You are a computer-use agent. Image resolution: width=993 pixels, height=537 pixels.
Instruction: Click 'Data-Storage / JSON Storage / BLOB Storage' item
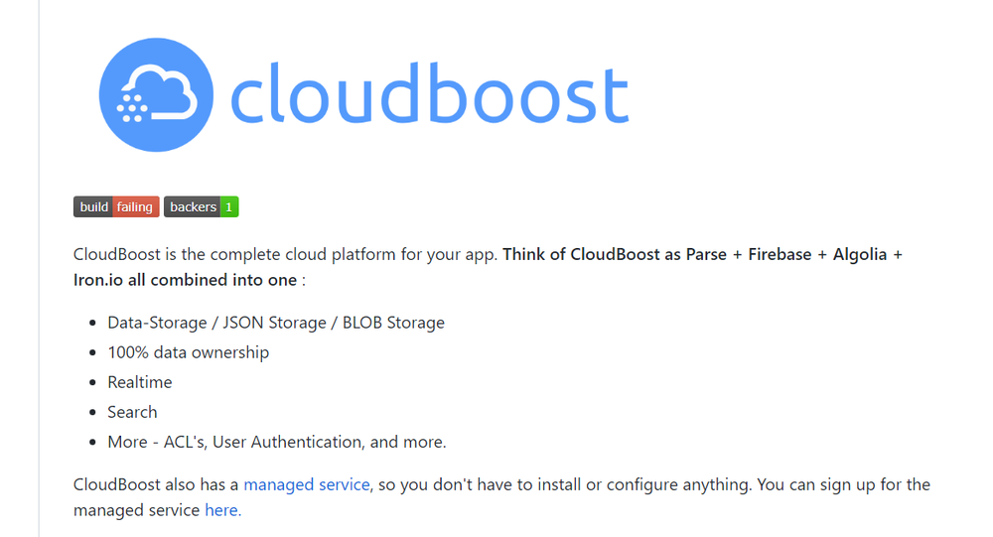(276, 323)
